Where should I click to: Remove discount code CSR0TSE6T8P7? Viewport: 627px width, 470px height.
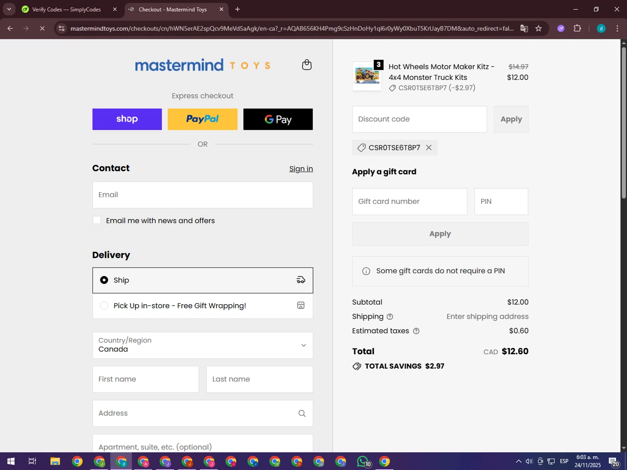(429, 147)
